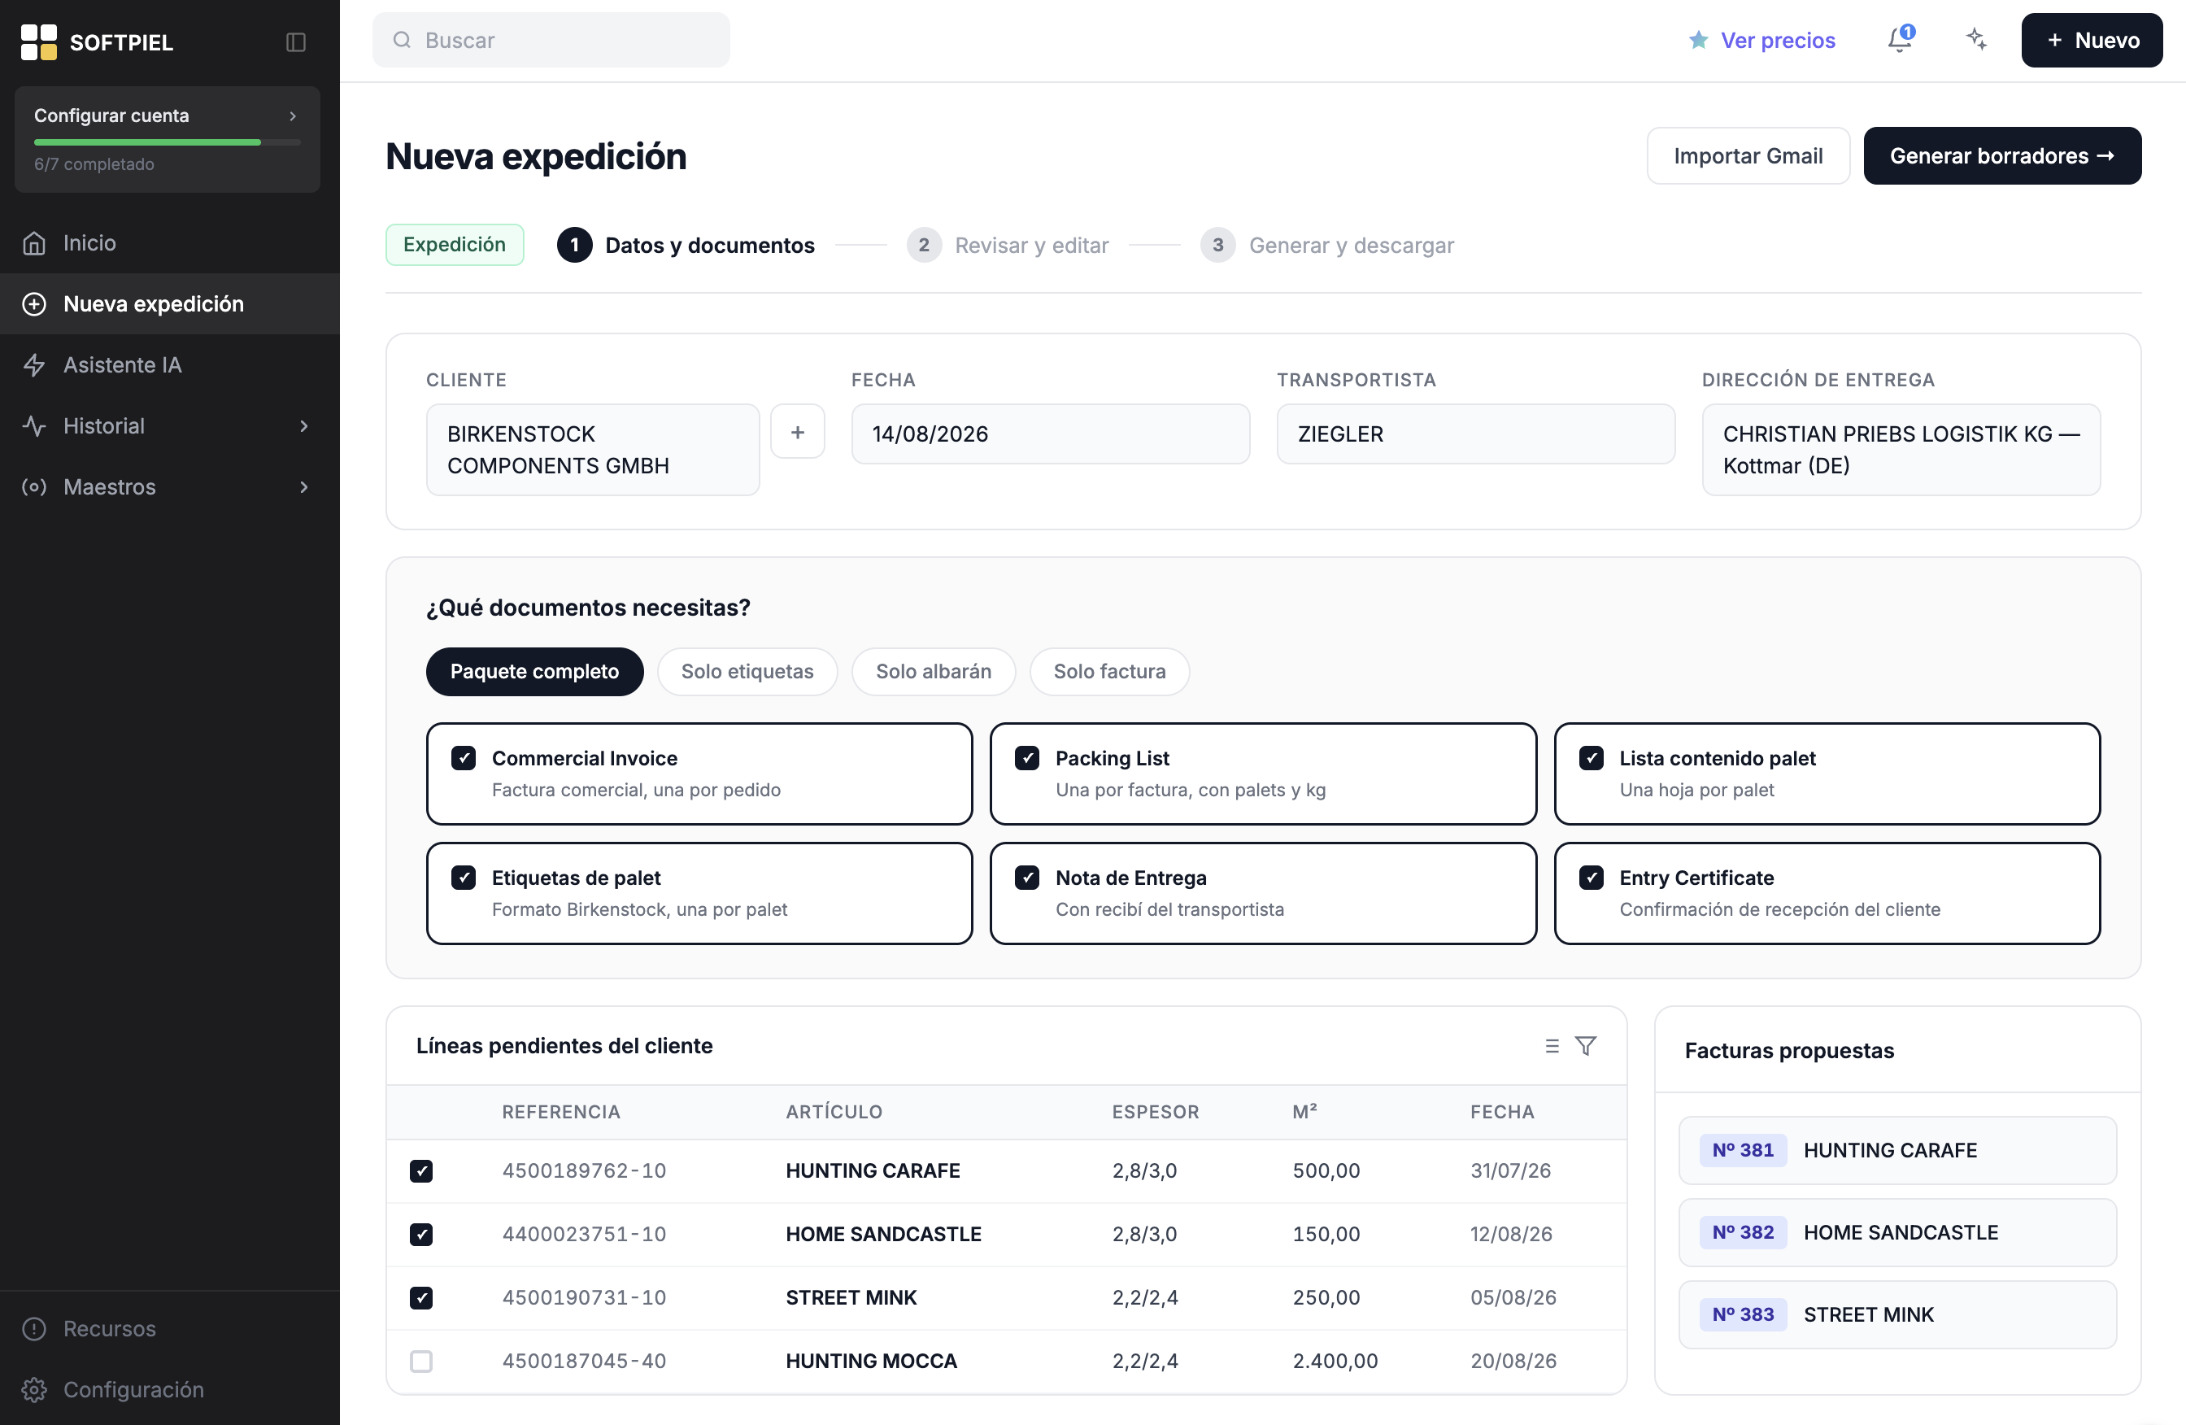Select Nueva expedición in the sidebar
The image size is (2186, 1425).
[170, 304]
